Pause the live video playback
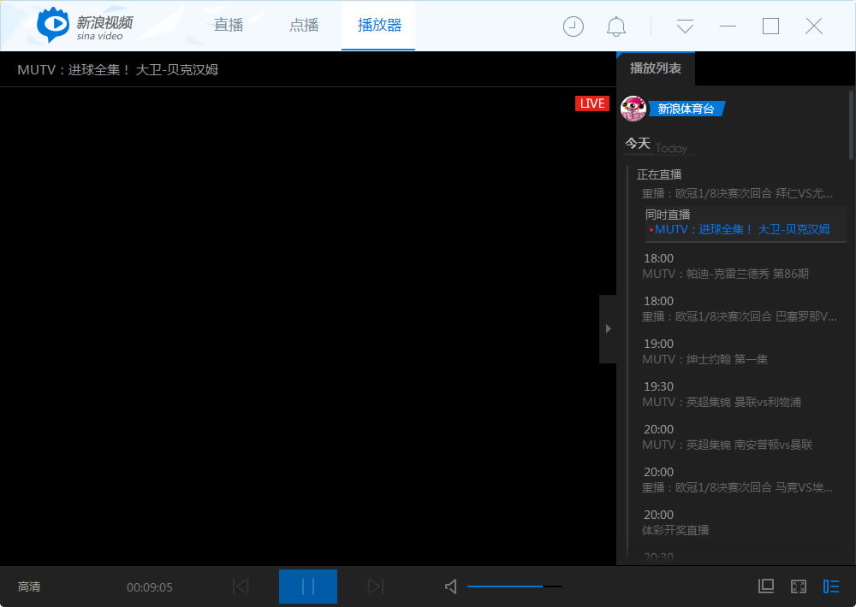This screenshot has width=856, height=607. point(308,586)
